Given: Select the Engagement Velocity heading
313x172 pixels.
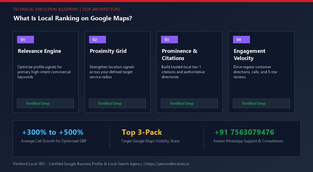Looking at the screenshot, I should tap(249, 54).
